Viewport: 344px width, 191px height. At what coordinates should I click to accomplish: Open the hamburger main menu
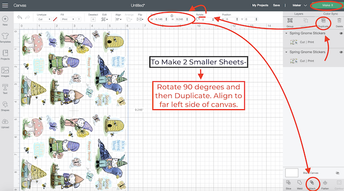pos(5,5)
